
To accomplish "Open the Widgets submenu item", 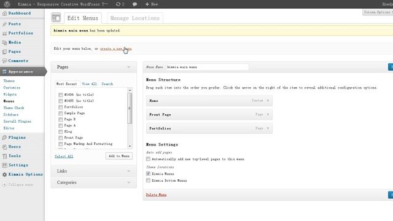I will coord(10,95).
